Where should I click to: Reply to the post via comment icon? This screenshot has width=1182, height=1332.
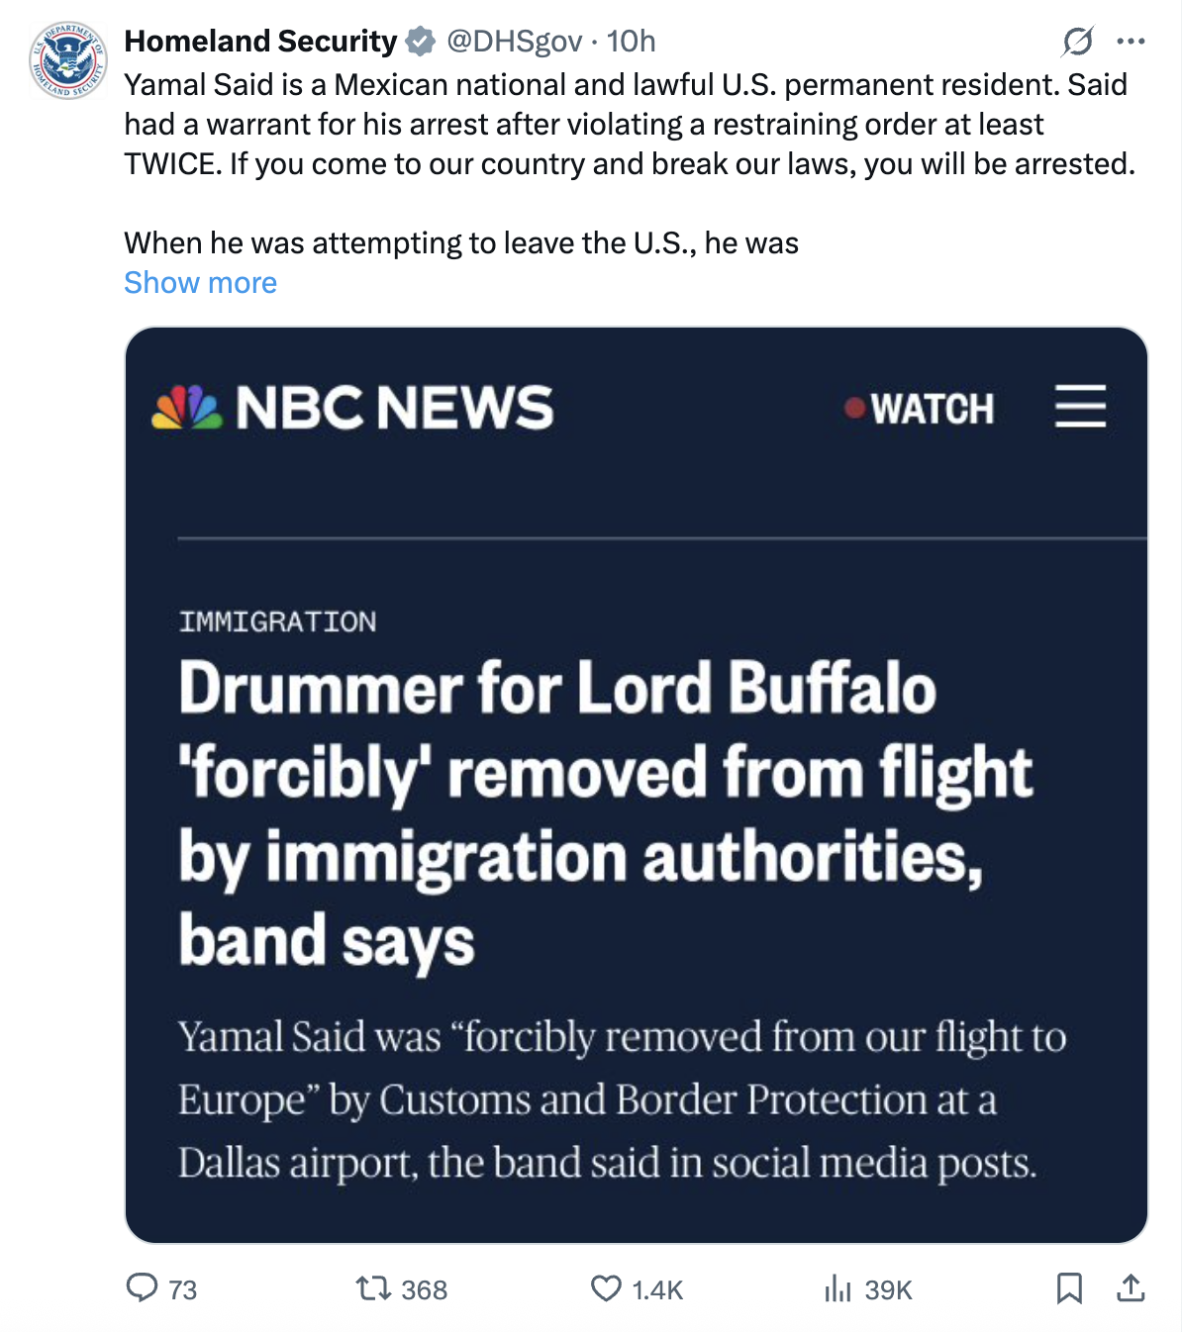[x=143, y=1287]
